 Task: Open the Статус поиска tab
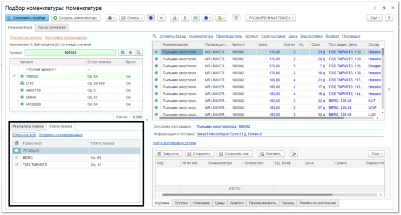(60, 126)
